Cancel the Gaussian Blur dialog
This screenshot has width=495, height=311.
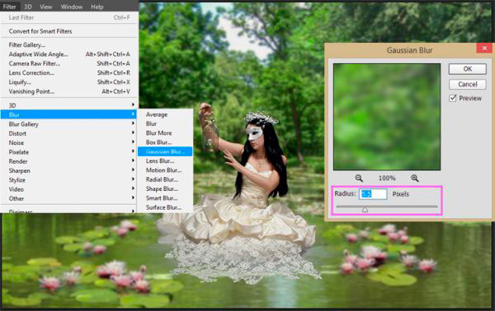click(468, 85)
